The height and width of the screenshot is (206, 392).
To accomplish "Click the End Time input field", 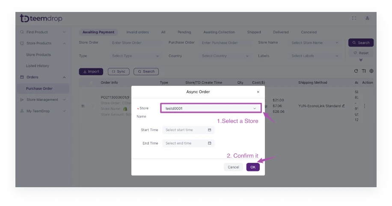I will pos(185,143).
